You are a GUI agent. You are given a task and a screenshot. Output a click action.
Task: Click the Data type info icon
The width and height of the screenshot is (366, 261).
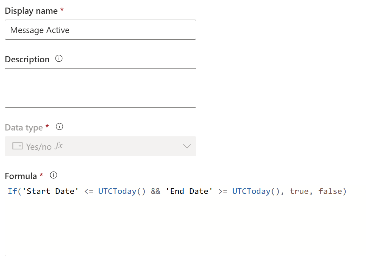click(x=59, y=127)
